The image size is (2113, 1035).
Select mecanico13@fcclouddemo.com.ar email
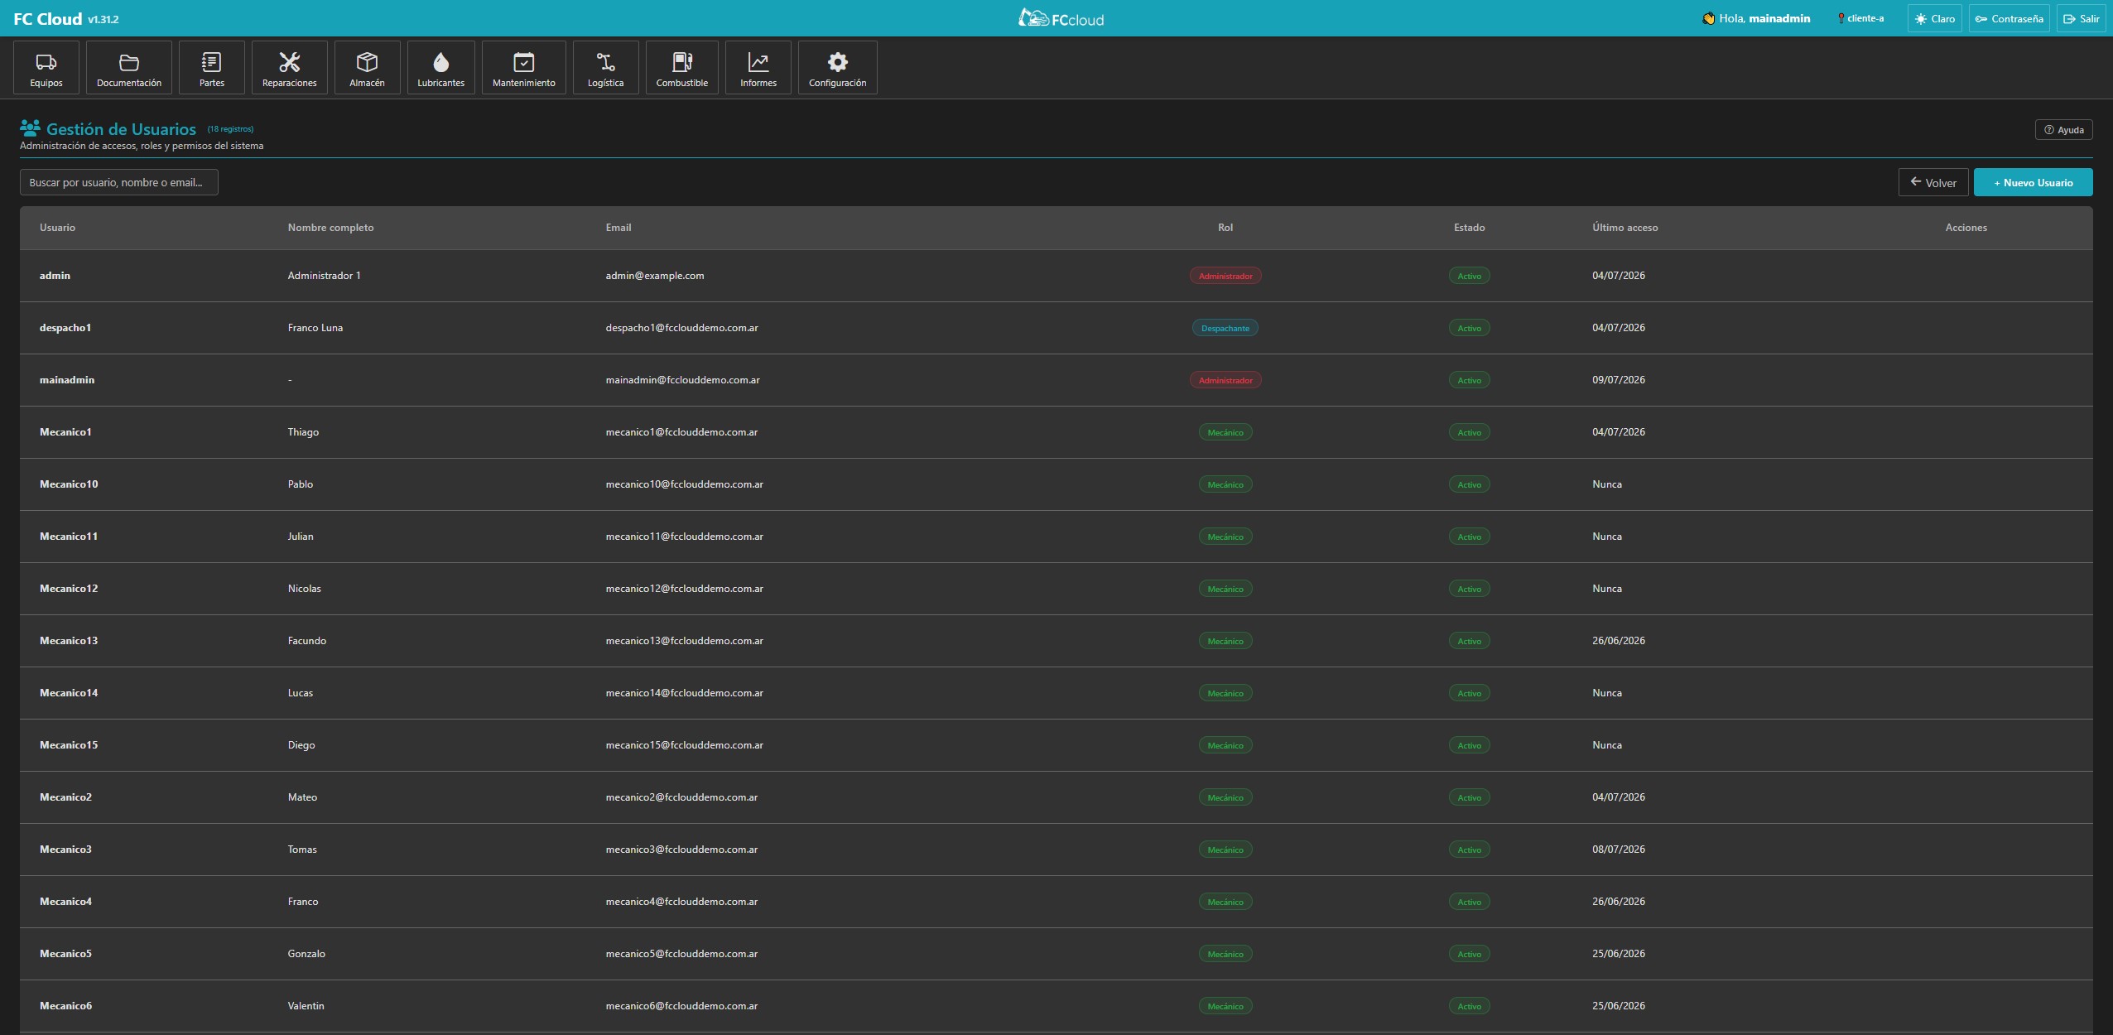[685, 641]
